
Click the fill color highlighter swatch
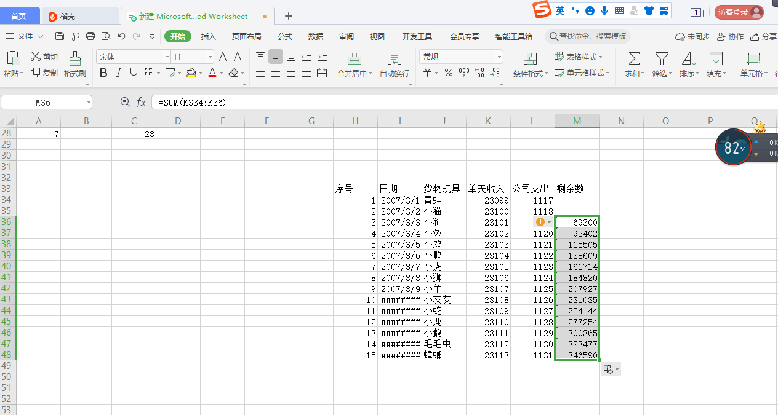click(191, 73)
